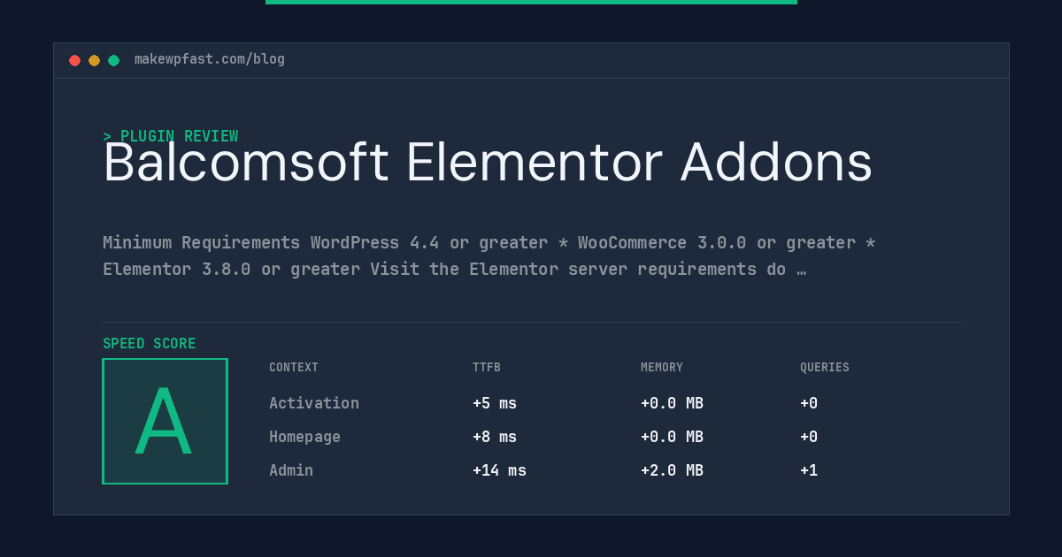Click the grade A score badge
Image resolution: width=1062 pixels, height=557 pixels.
[x=165, y=421]
